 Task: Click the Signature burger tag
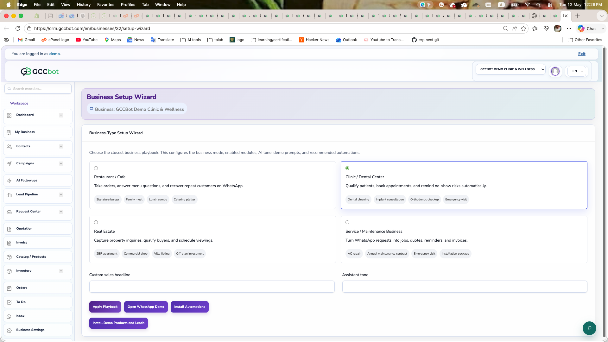108,199
